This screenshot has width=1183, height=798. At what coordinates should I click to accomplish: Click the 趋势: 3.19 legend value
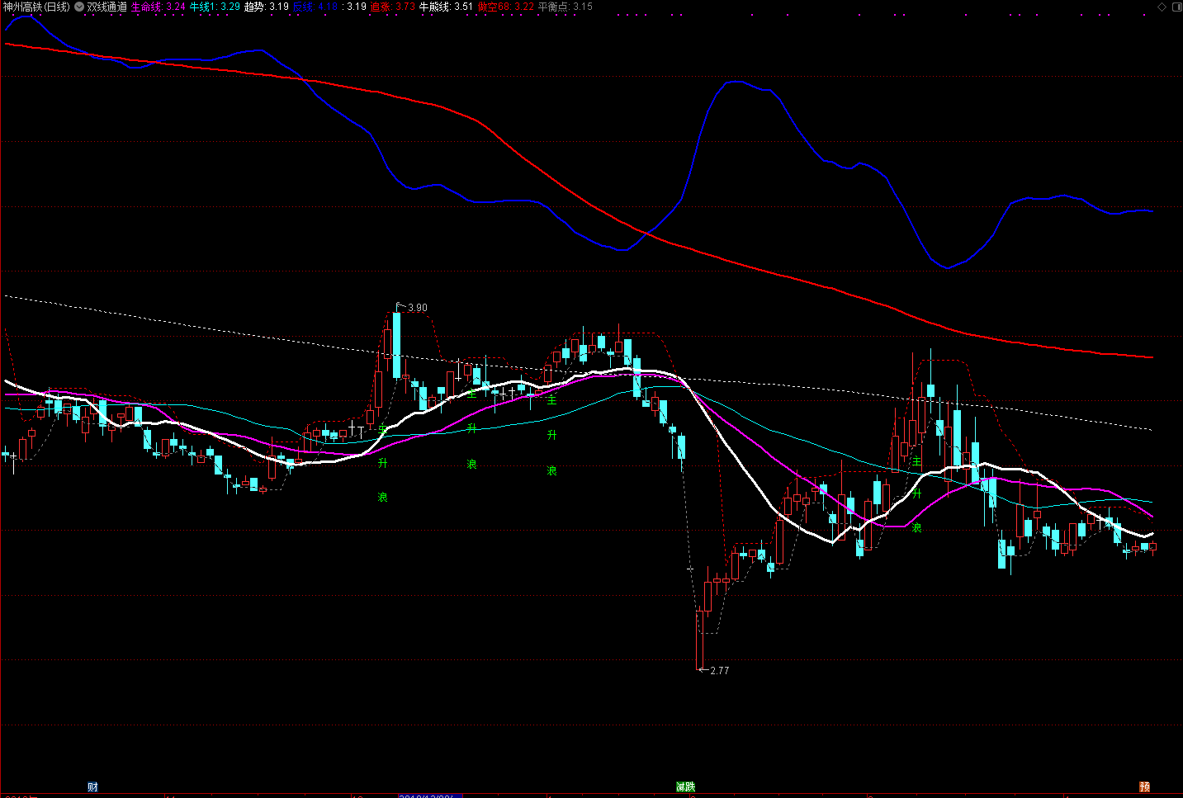(267, 7)
